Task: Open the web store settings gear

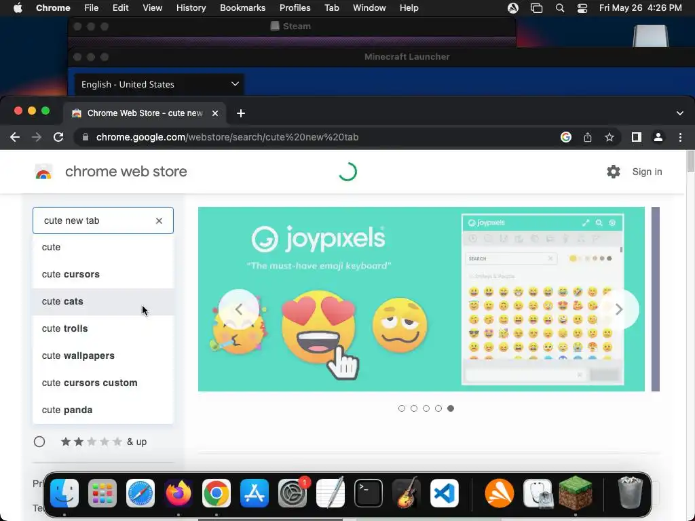Action: (614, 172)
